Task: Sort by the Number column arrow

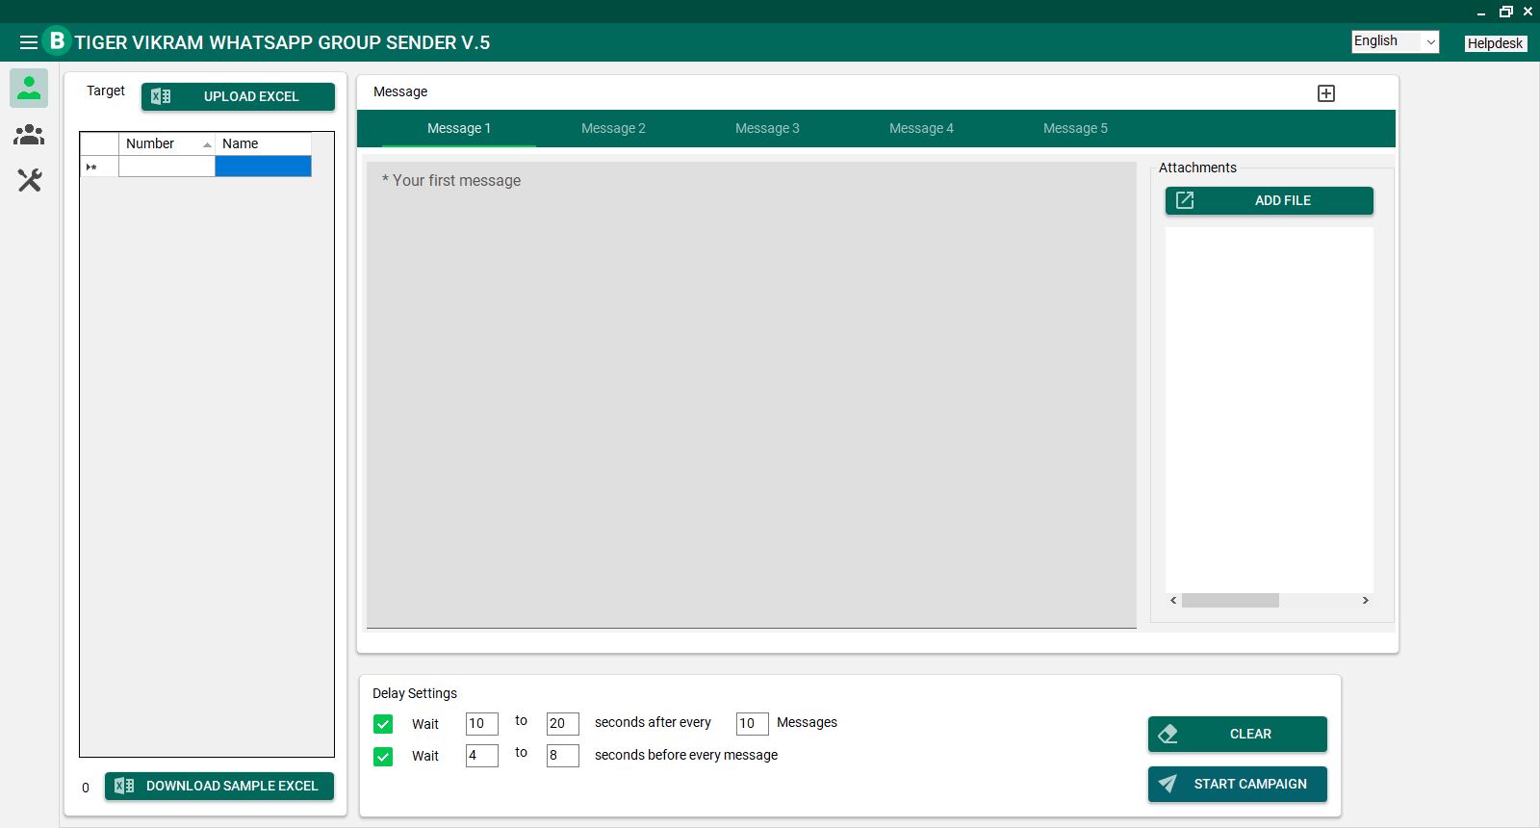Action: tap(207, 144)
